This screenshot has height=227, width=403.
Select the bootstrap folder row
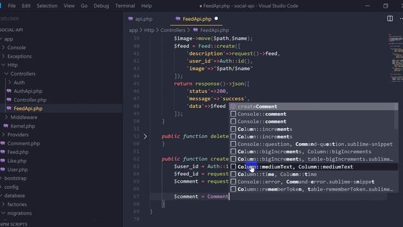click(61, 178)
